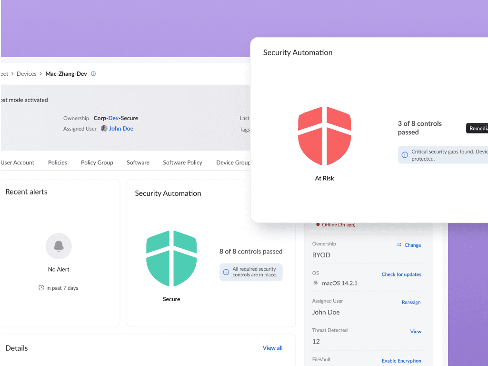
Task: Click the shuffle icon beside Change
Action: click(x=399, y=245)
